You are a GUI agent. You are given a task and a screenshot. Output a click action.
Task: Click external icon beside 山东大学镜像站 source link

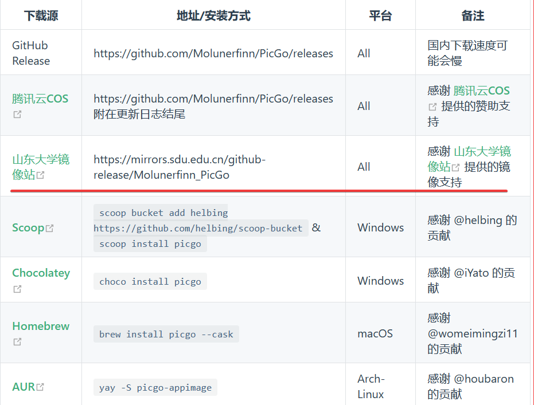point(41,175)
